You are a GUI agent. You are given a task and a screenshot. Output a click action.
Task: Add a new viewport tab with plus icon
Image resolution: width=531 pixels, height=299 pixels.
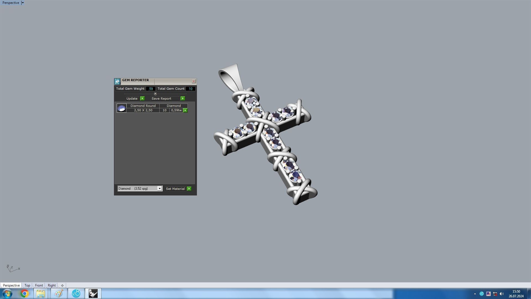tap(62, 285)
